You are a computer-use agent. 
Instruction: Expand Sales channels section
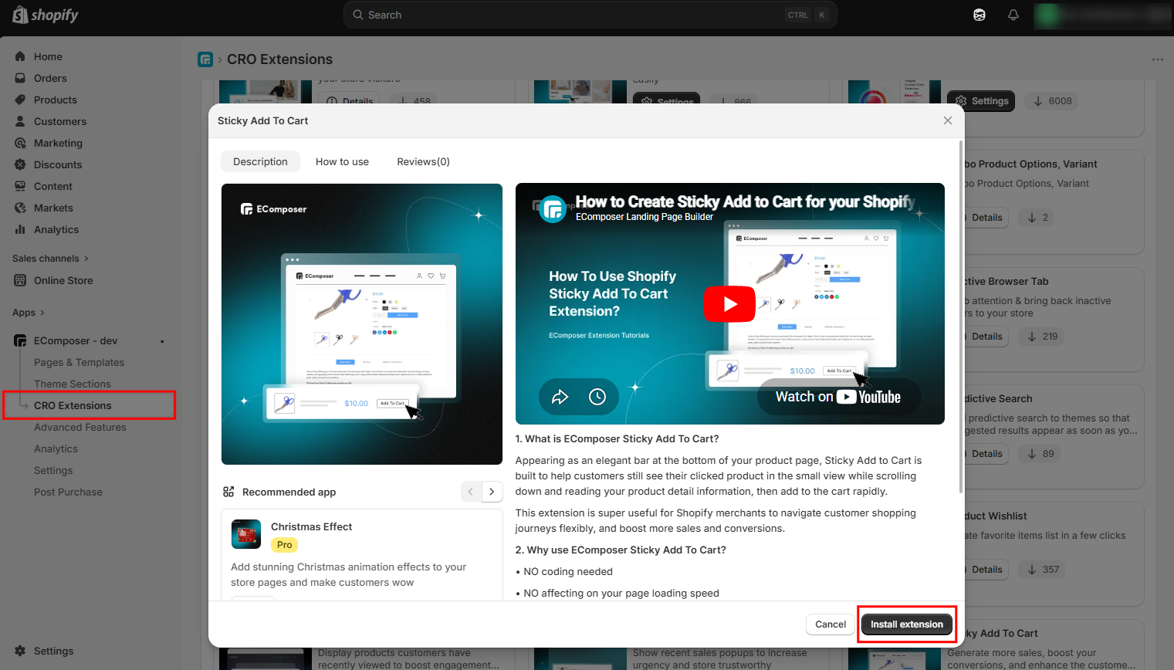click(x=51, y=259)
